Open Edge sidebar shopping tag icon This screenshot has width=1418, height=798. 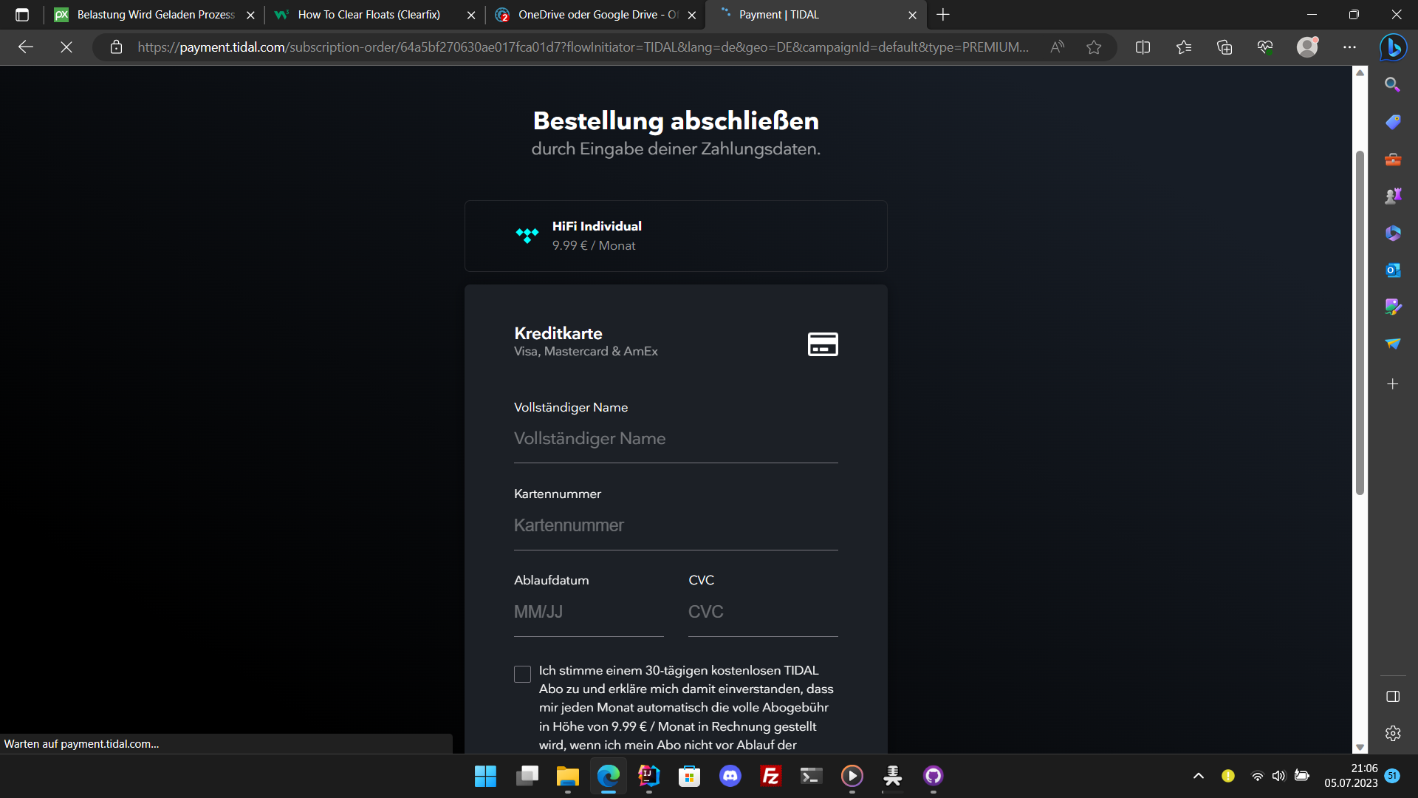[x=1393, y=122]
